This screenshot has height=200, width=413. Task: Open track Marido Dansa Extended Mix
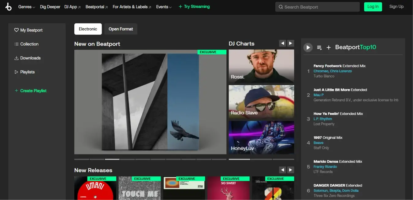338,161
